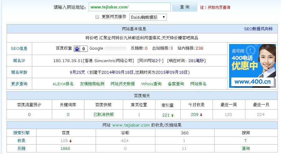
Task: Open the Whois查询 link
Action: coord(151,84)
